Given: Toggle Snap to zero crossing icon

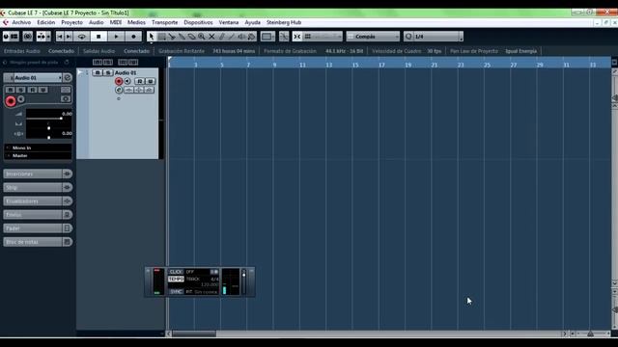Looking at the screenshot, I should [x=284, y=37].
